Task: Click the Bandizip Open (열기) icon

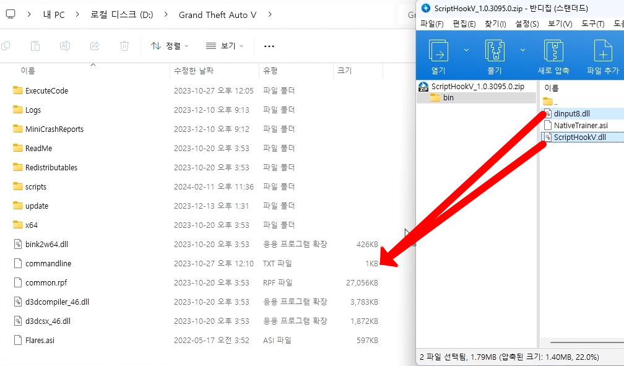Action: [x=438, y=51]
